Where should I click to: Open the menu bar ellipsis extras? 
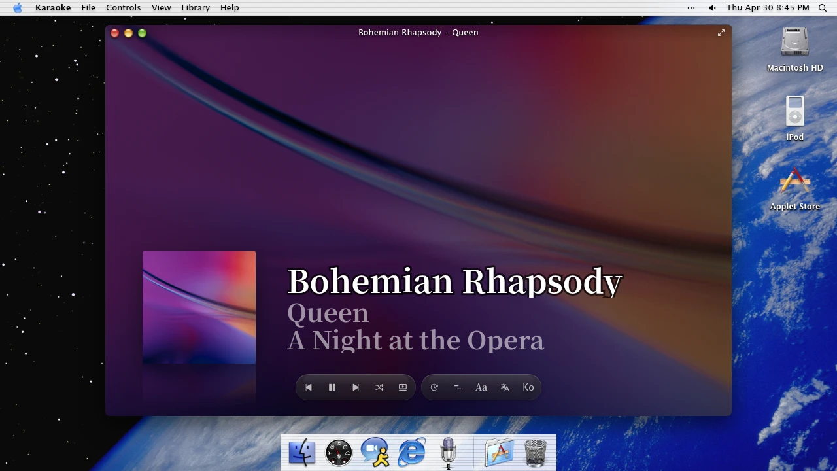(691, 7)
